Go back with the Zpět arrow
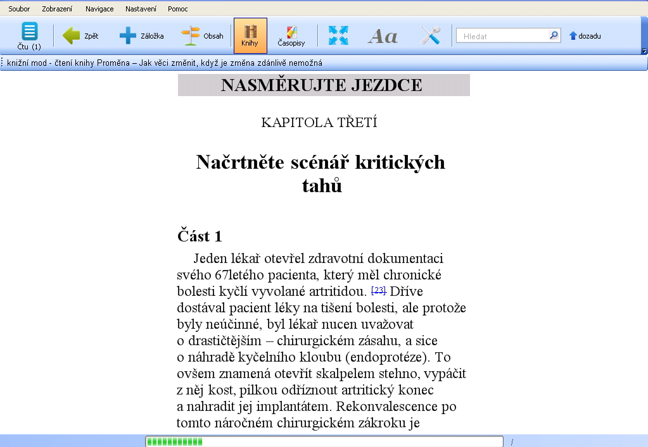The width and height of the screenshot is (648, 447). tap(81, 36)
